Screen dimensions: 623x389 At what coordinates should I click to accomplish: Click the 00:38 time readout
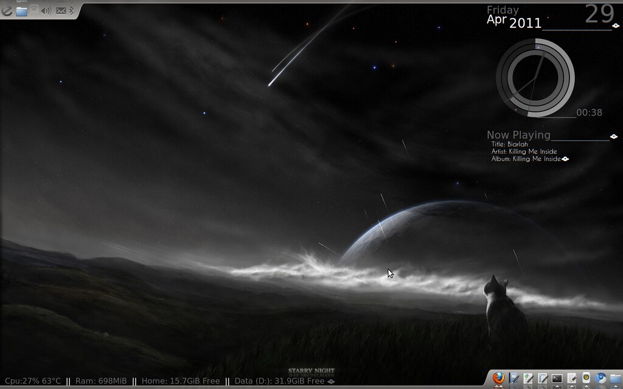coord(589,112)
